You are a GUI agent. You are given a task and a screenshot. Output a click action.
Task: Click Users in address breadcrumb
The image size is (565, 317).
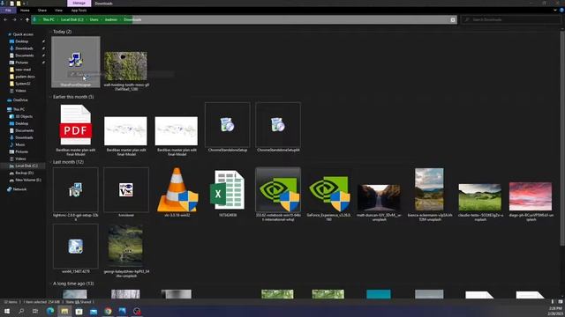[x=94, y=19]
